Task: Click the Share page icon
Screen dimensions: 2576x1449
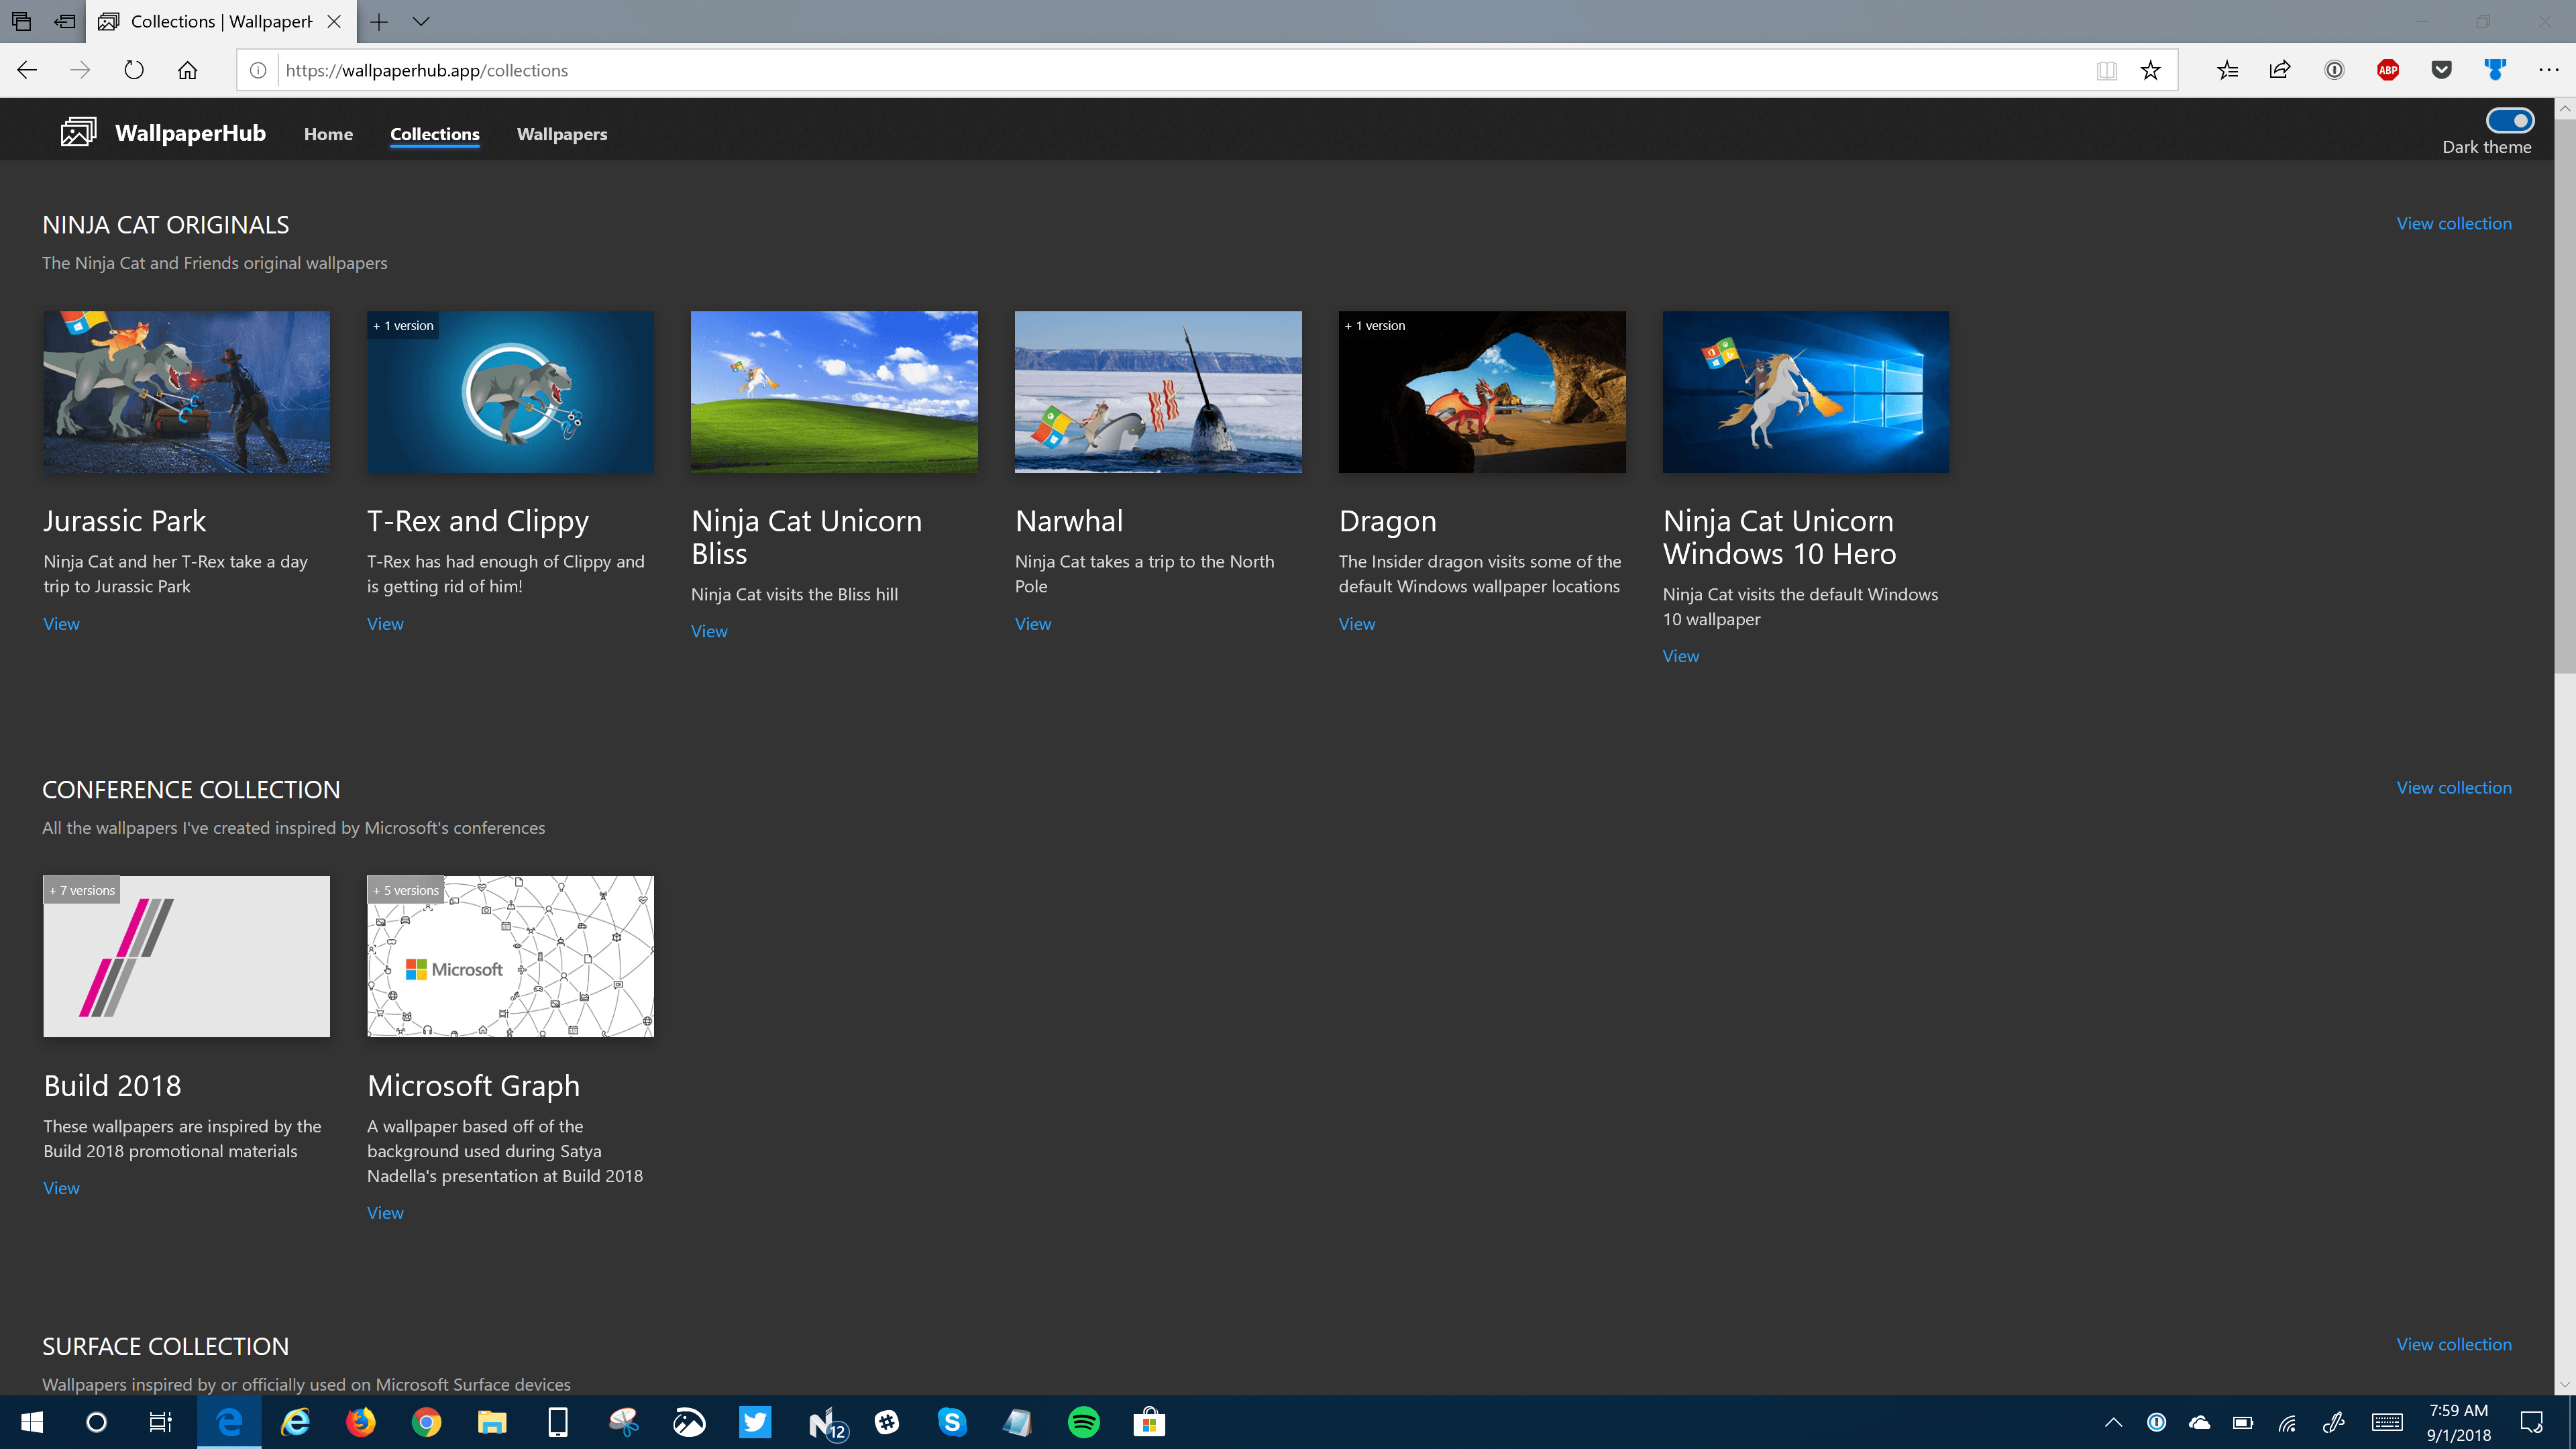Action: tap(2280, 70)
